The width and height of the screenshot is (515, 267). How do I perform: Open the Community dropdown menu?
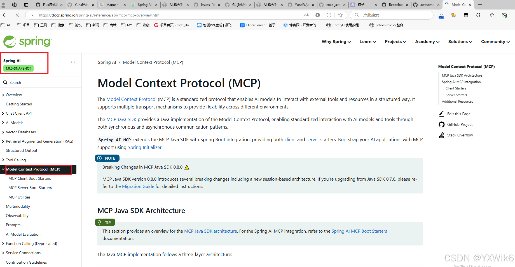[x=495, y=42]
